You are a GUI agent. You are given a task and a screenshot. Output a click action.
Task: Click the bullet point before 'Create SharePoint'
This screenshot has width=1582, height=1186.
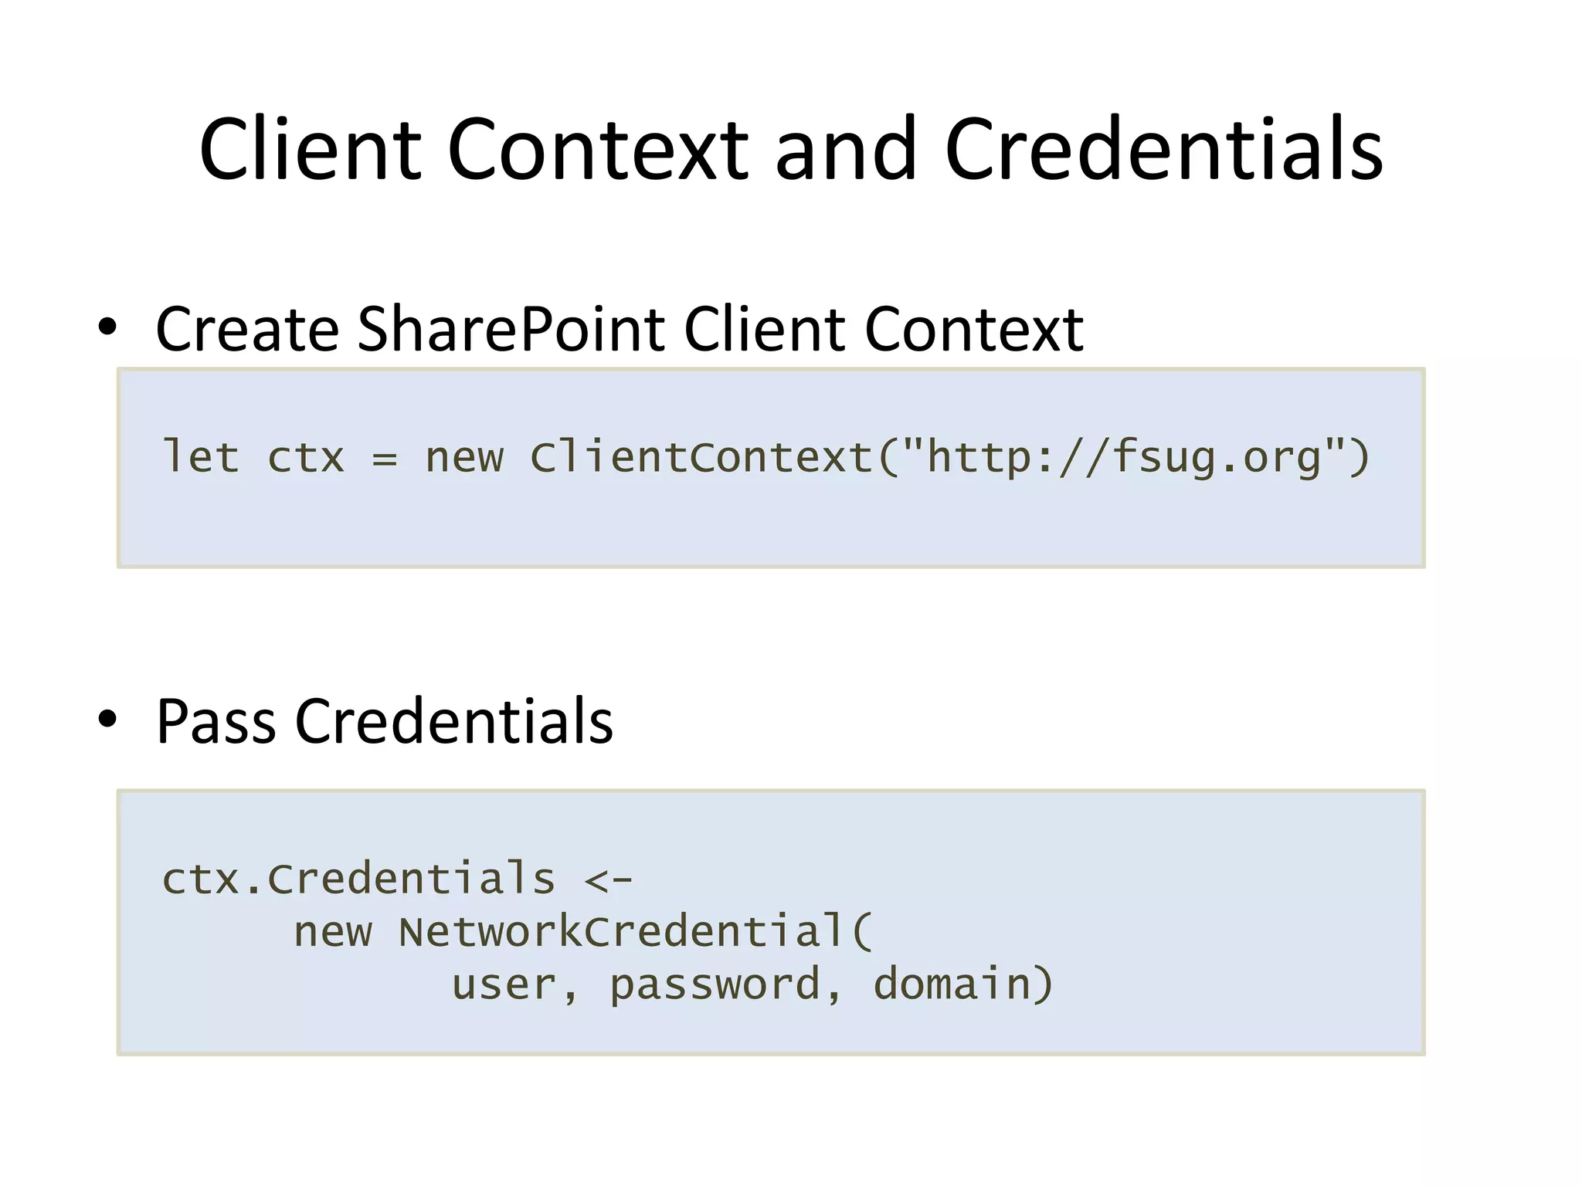pos(107,327)
